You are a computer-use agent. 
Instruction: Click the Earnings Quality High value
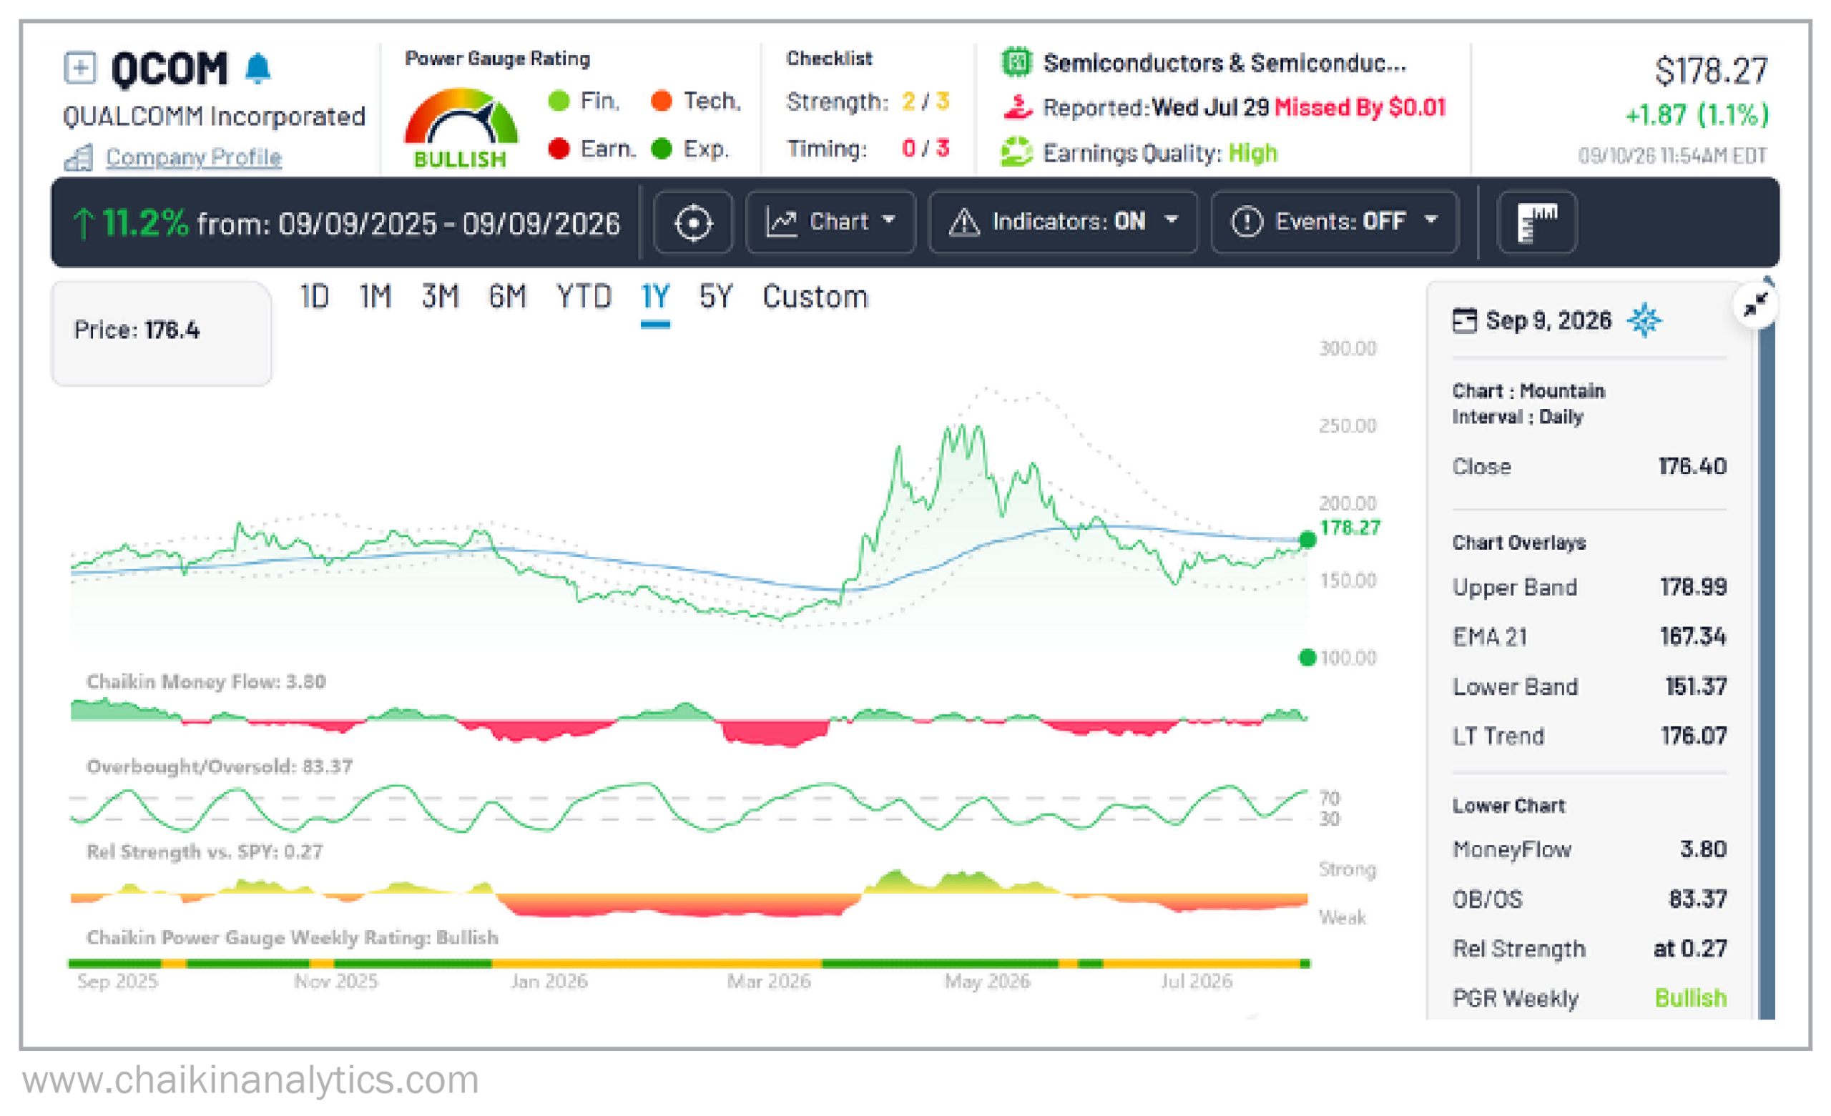point(1253,153)
